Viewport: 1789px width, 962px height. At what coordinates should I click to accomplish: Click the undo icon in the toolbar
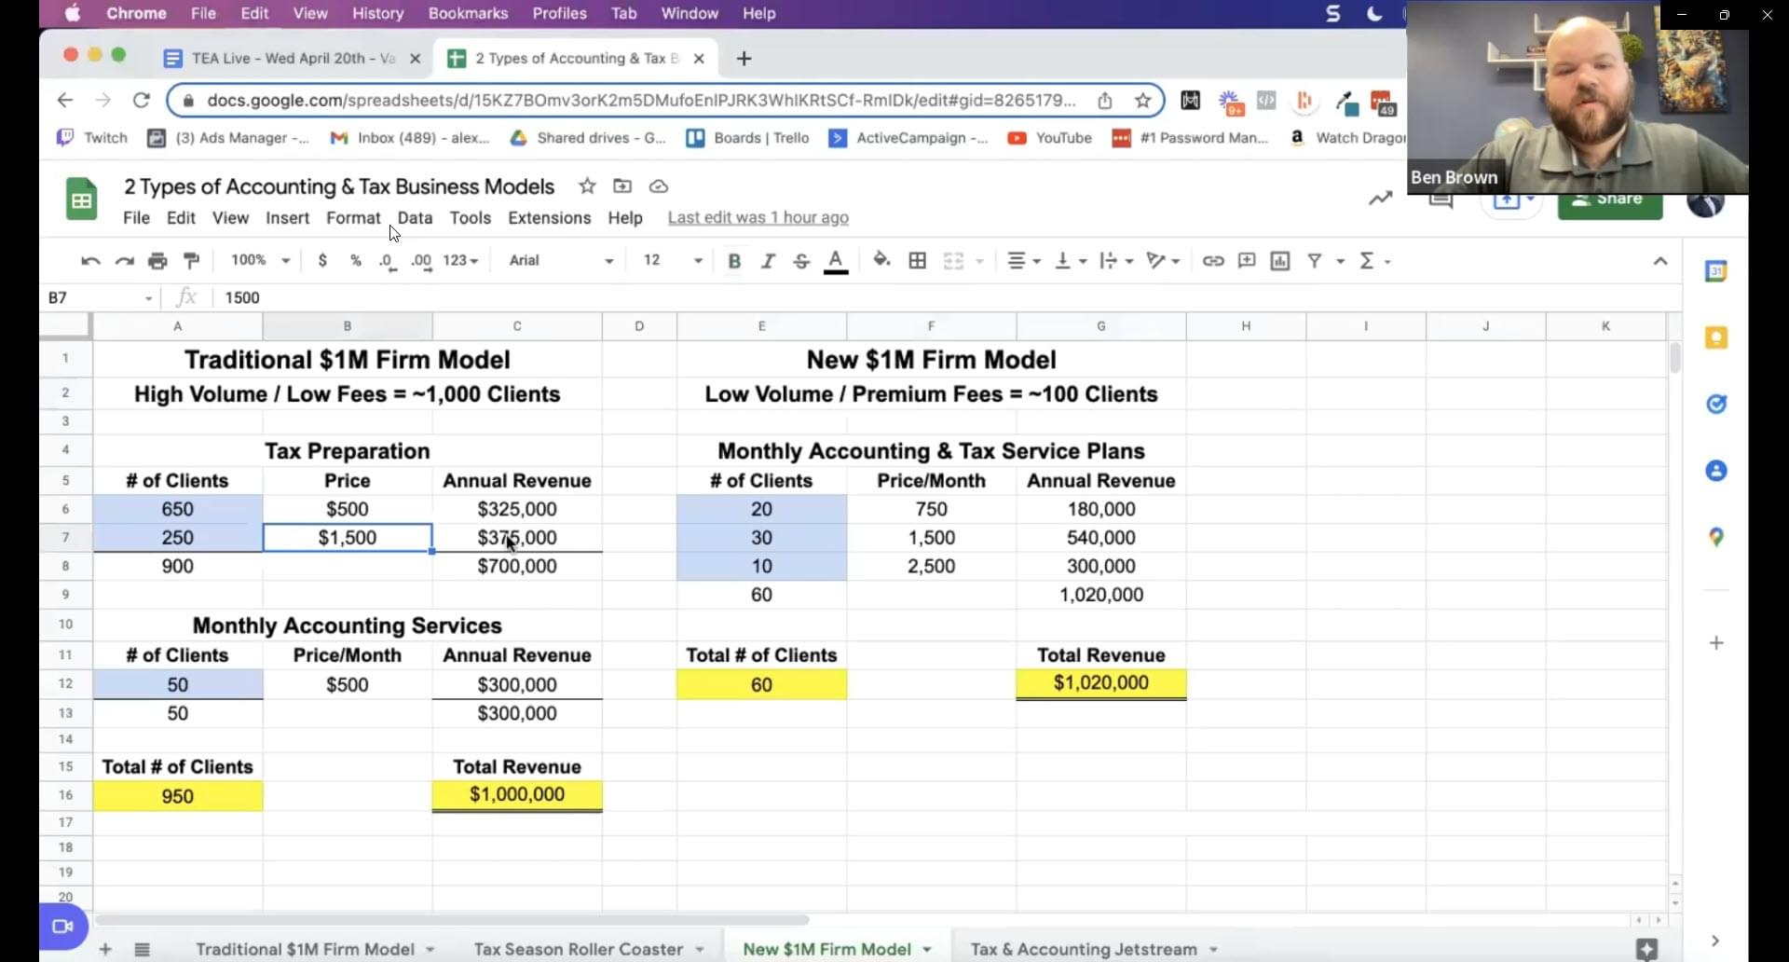pyautogui.click(x=90, y=261)
